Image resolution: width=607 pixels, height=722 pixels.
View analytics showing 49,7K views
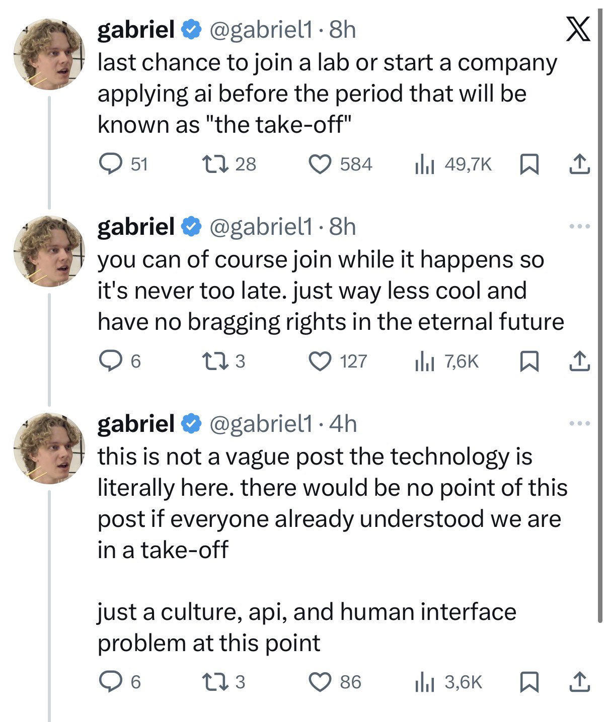click(424, 164)
